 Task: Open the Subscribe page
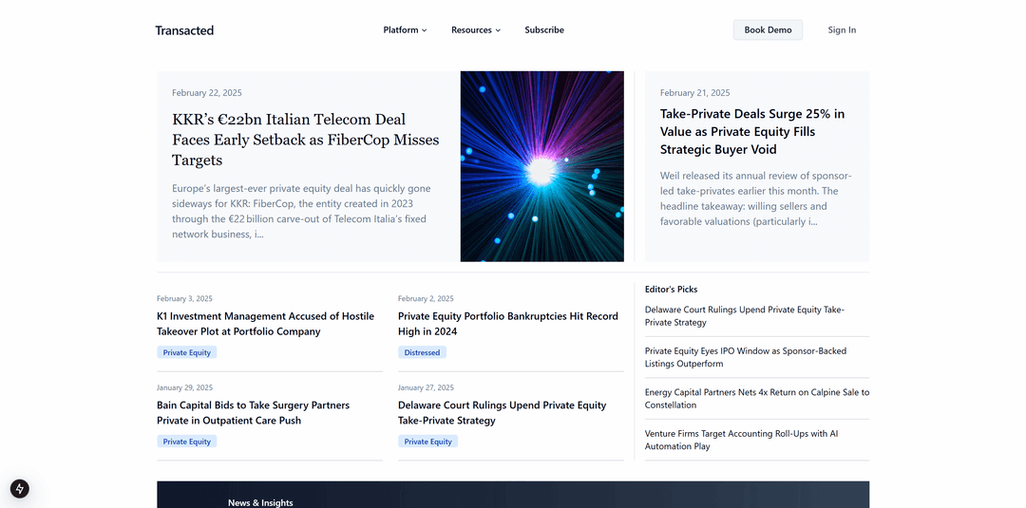pyautogui.click(x=544, y=30)
